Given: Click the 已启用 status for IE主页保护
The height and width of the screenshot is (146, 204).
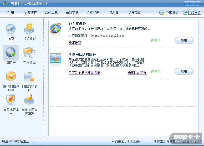Looking at the screenshot, I should click(156, 41).
